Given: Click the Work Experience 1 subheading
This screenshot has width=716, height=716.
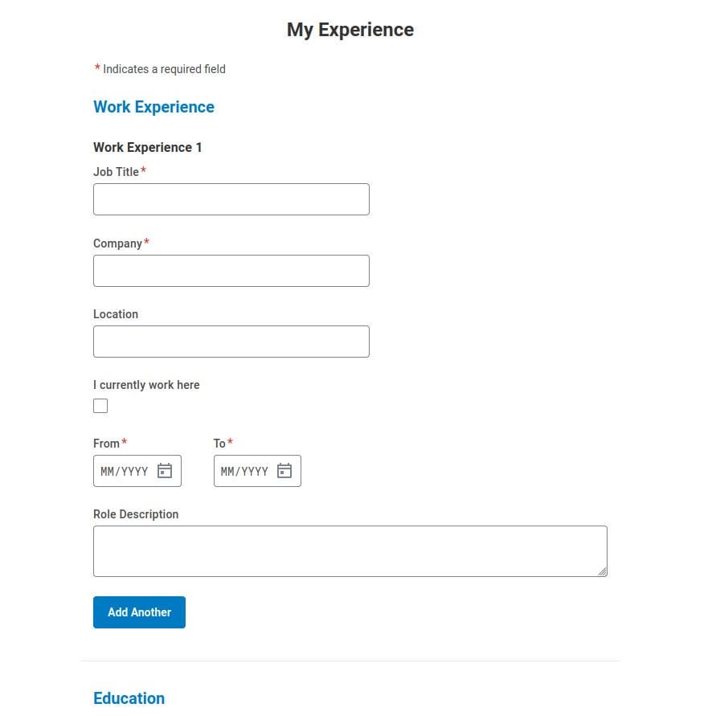Looking at the screenshot, I should (148, 147).
